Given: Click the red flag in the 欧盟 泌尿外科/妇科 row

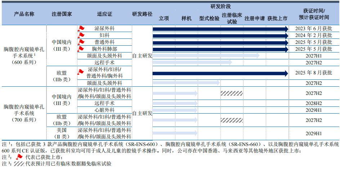Looking at the screenshot, I should [x=81, y=72].
